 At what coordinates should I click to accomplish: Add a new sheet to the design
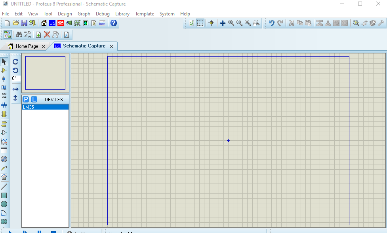(38, 34)
